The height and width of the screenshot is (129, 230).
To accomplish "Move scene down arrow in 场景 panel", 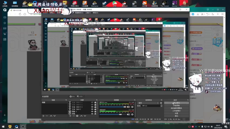I will click(55, 116).
